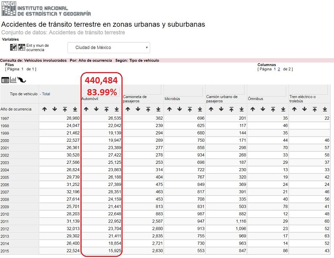Click the 2010 Microbús value 987
Image resolution: width=334 pixels, height=258 pixels.
(201, 214)
